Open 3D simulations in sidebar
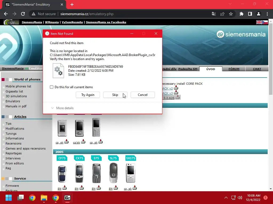The image size is (273, 204). [16, 96]
